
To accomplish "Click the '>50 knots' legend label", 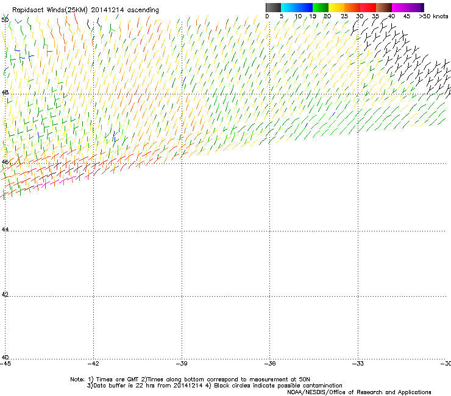I will 433,16.
